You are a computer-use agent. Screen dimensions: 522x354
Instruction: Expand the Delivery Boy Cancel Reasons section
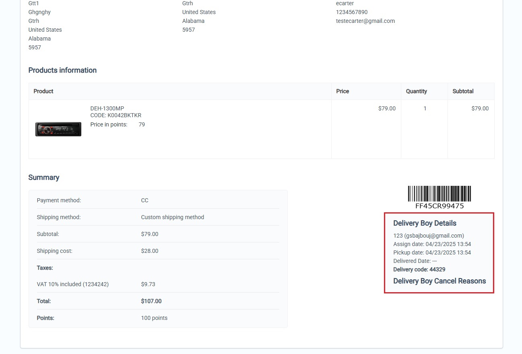439,281
